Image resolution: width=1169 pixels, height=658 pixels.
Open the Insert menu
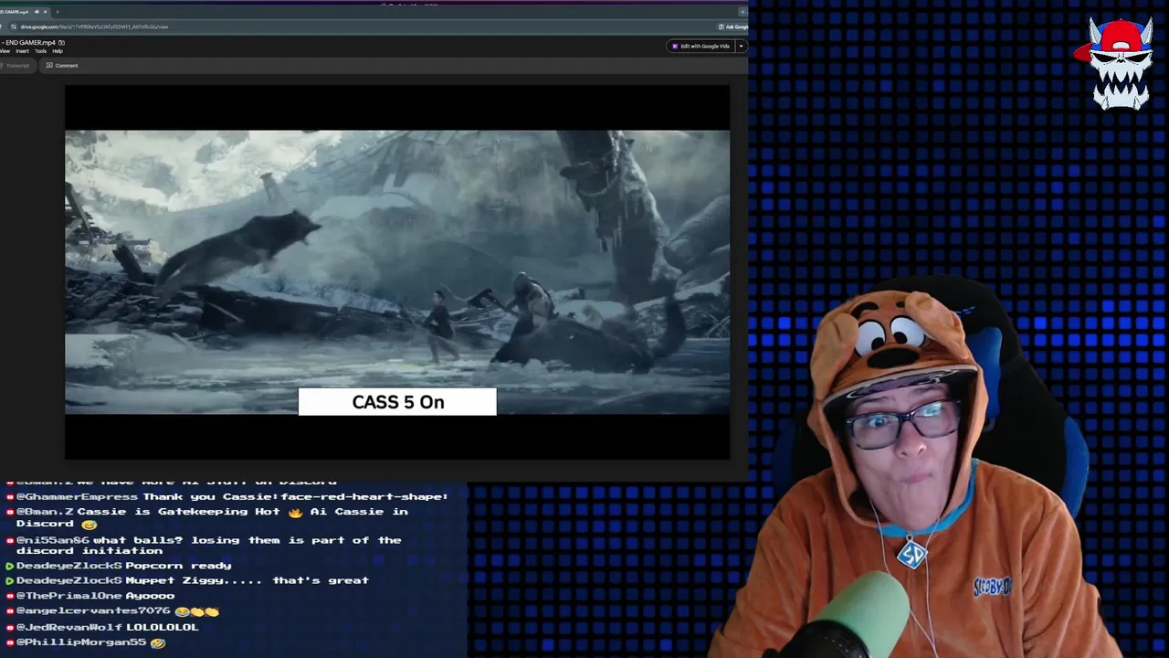pos(22,51)
